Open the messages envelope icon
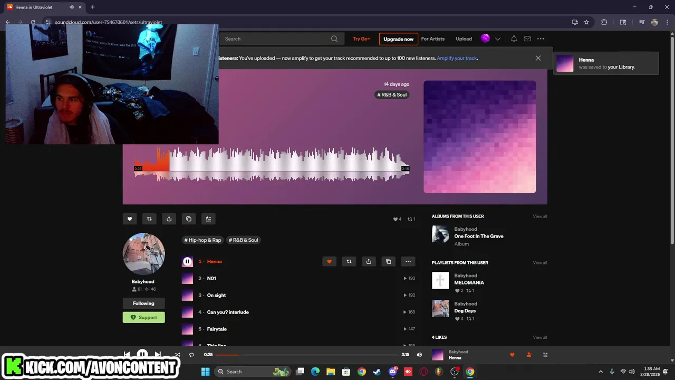 (527, 39)
